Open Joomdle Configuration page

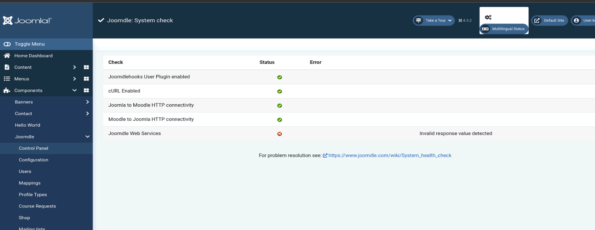pos(33,160)
